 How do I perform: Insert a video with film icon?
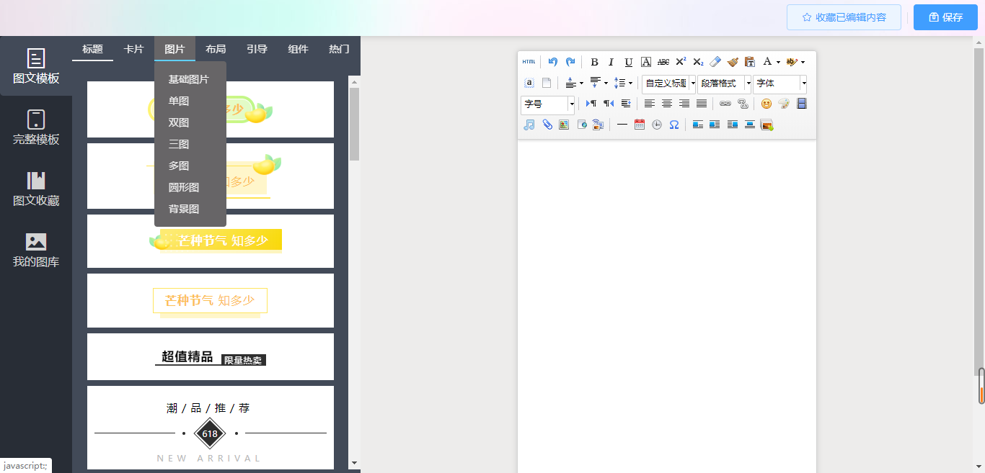pos(801,104)
